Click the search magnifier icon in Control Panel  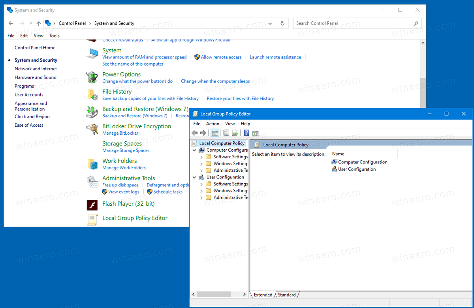pos(416,23)
